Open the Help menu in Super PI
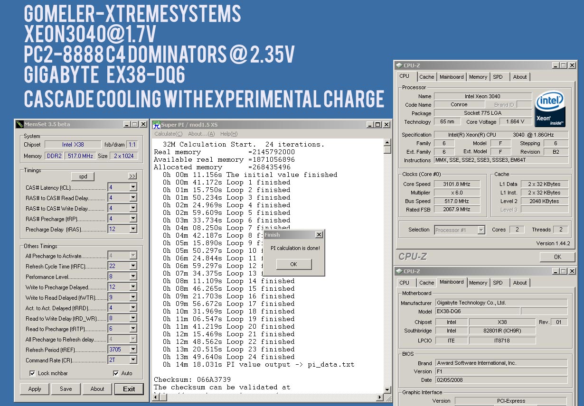Image resolution: width=584 pixels, height=406 pixels. tap(229, 134)
